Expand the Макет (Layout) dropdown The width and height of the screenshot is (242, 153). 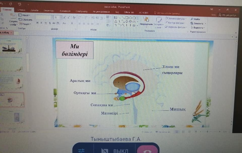tap(24, 15)
